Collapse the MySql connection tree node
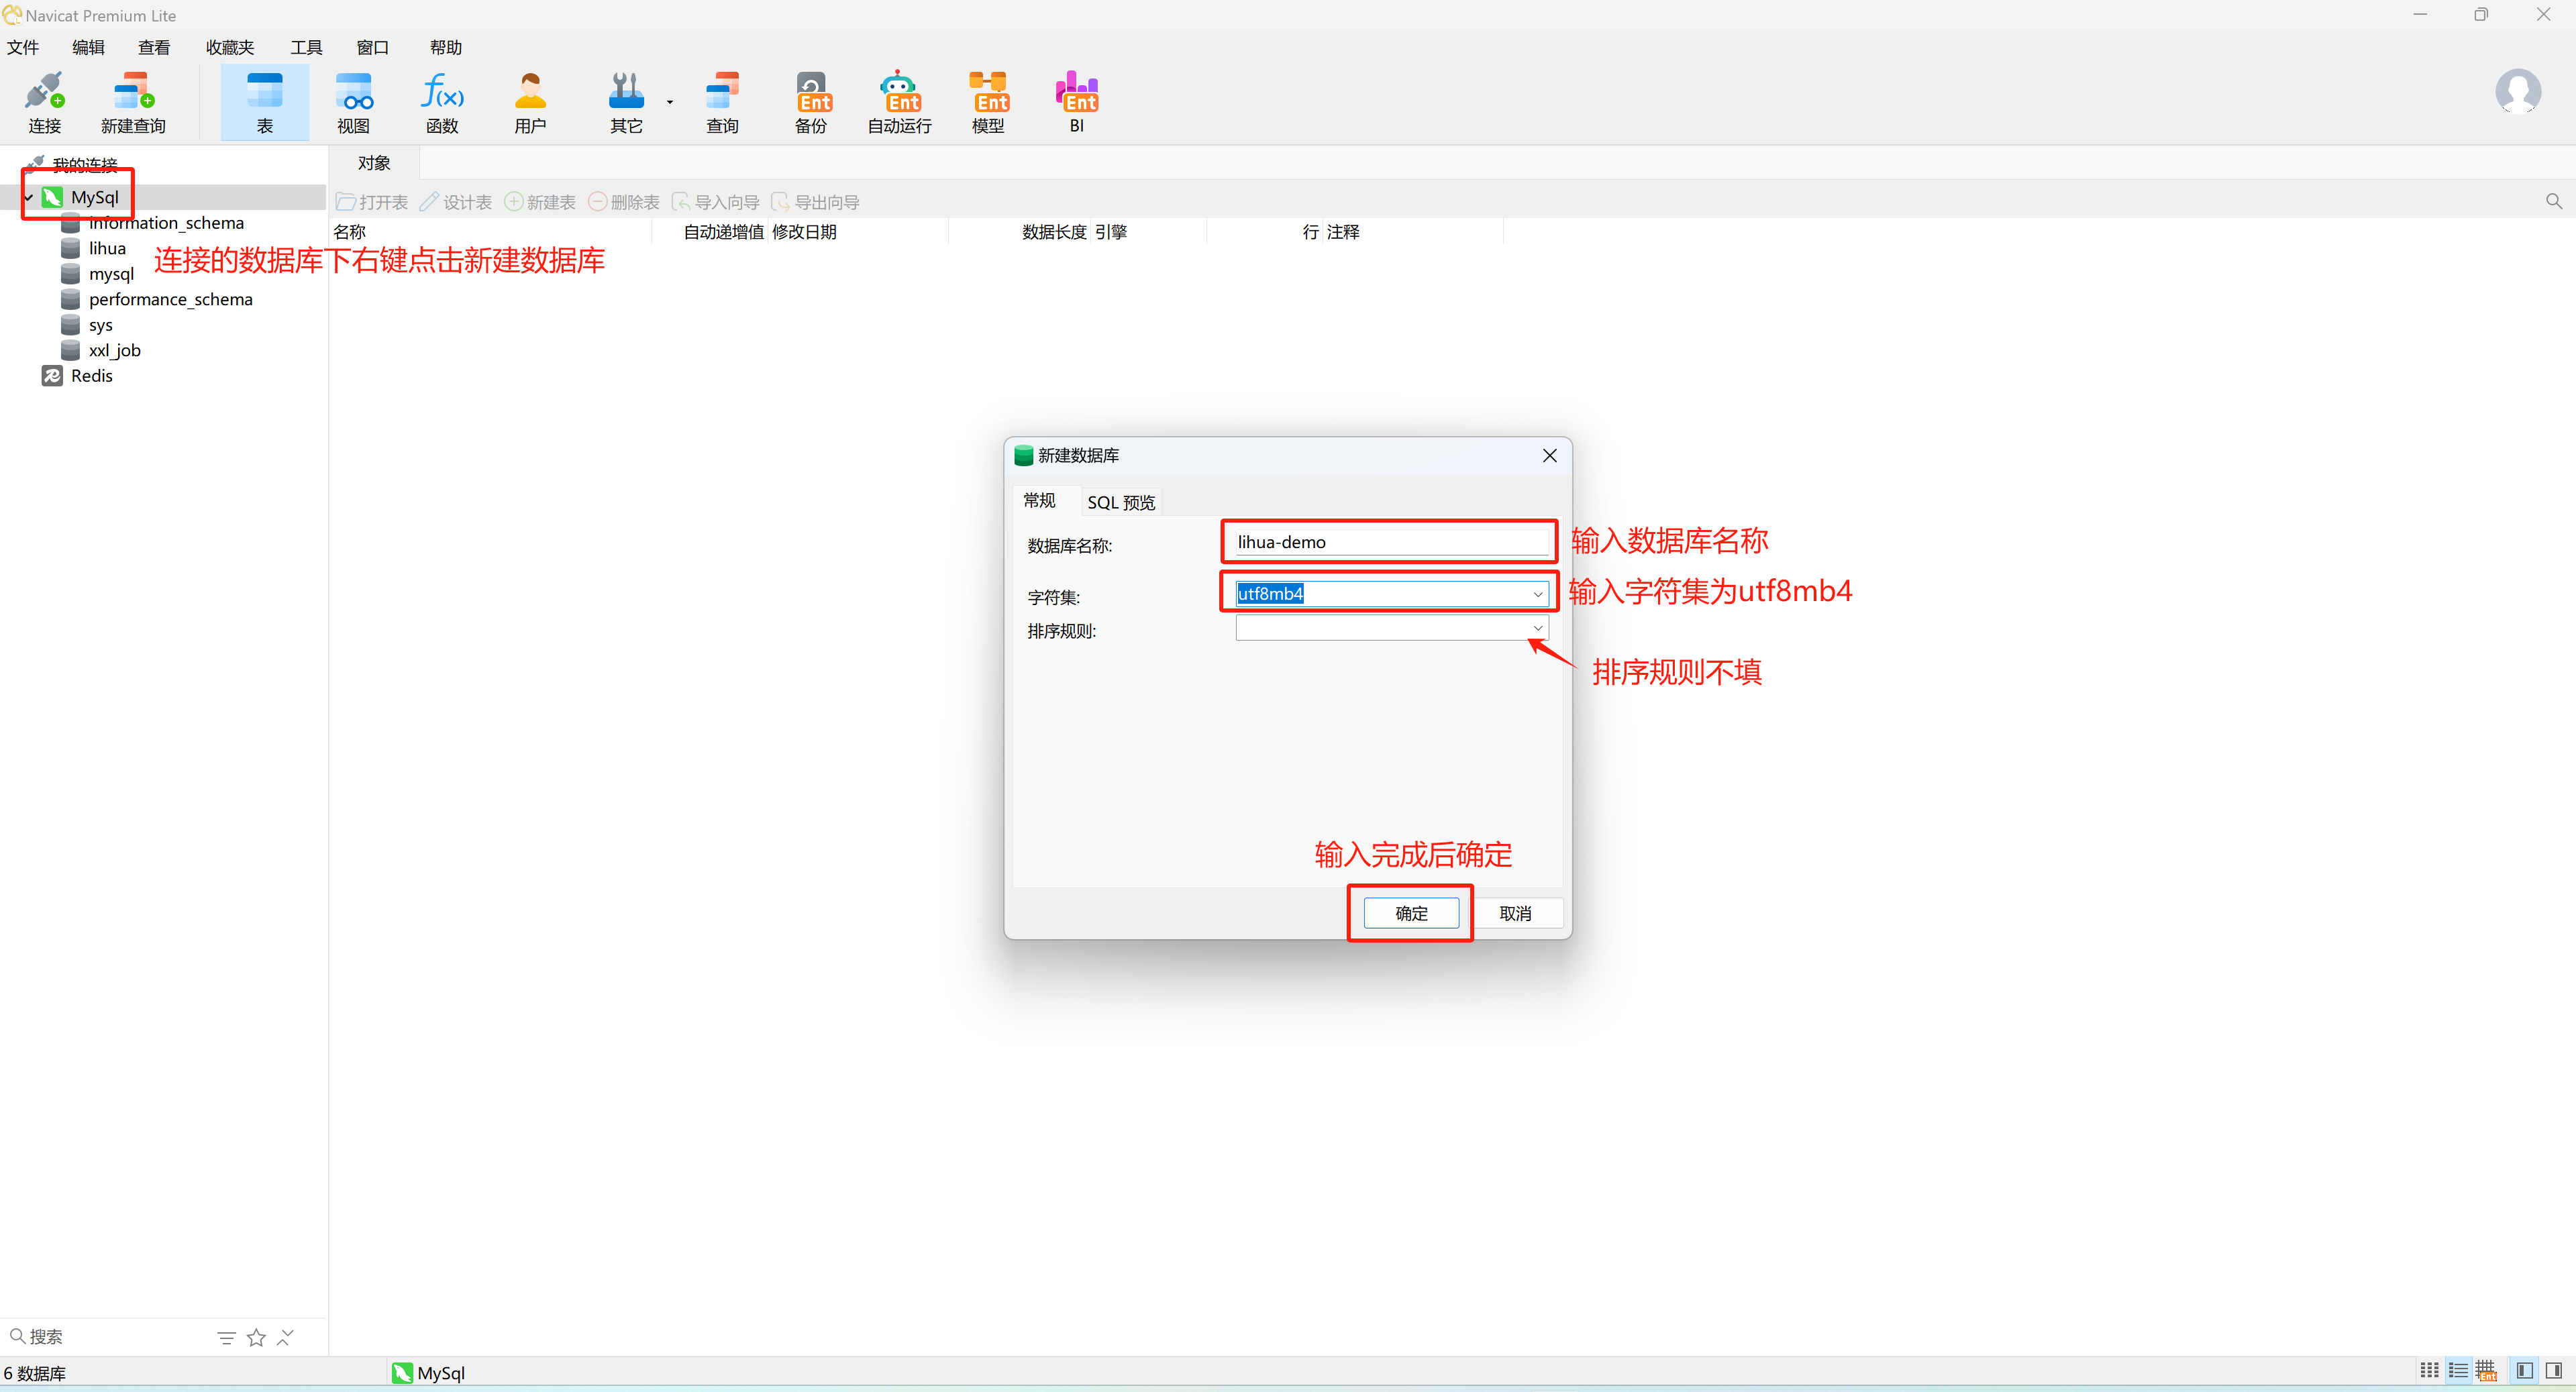 point(29,198)
